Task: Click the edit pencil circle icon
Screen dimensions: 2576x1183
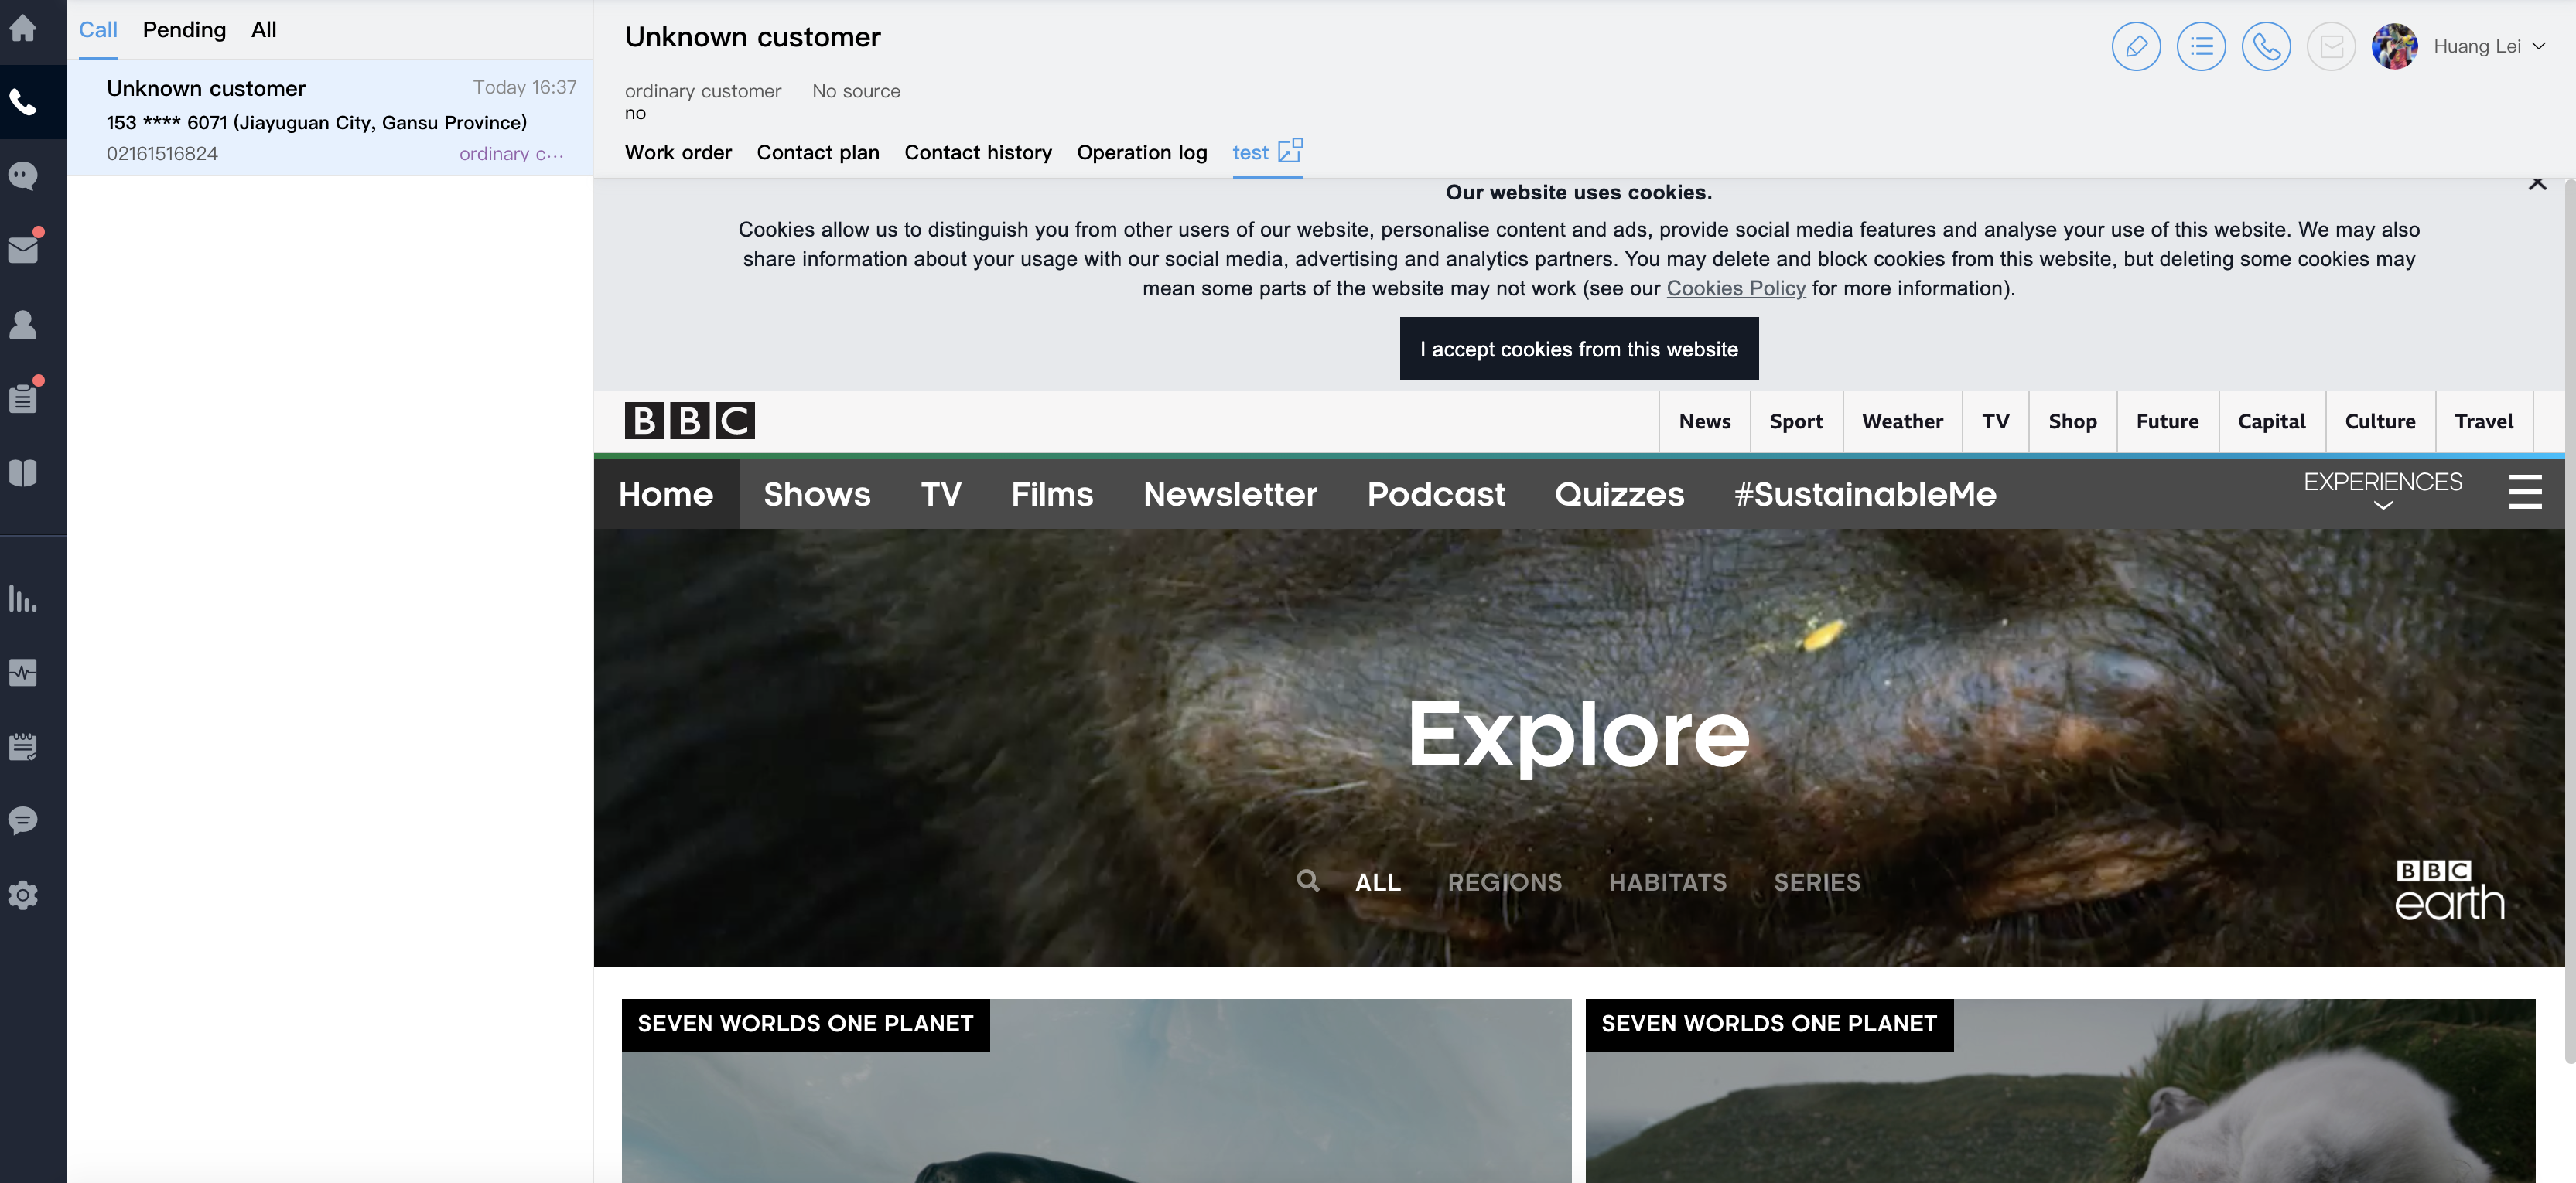Action: (x=2136, y=46)
